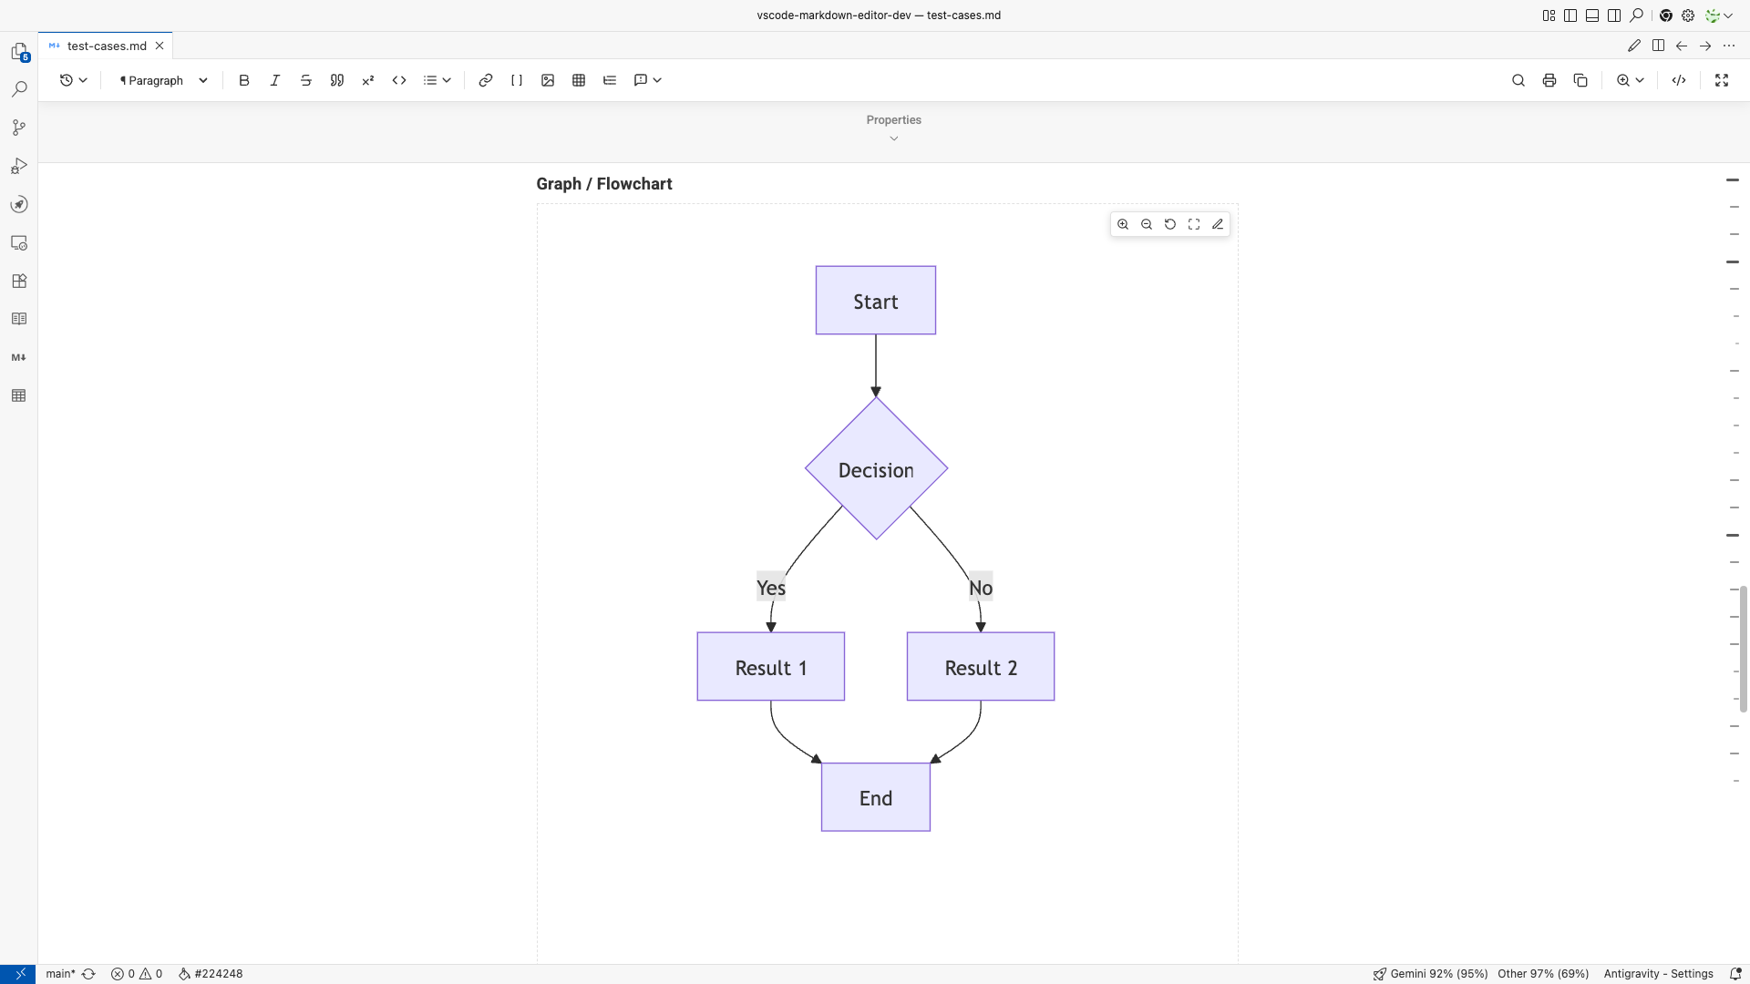The height and width of the screenshot is (984, 1750).
Task: Insert a hyperlink
Action: tap(486, 80)
